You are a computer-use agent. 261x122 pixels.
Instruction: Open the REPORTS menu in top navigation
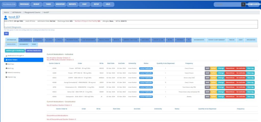pos(72,4)
